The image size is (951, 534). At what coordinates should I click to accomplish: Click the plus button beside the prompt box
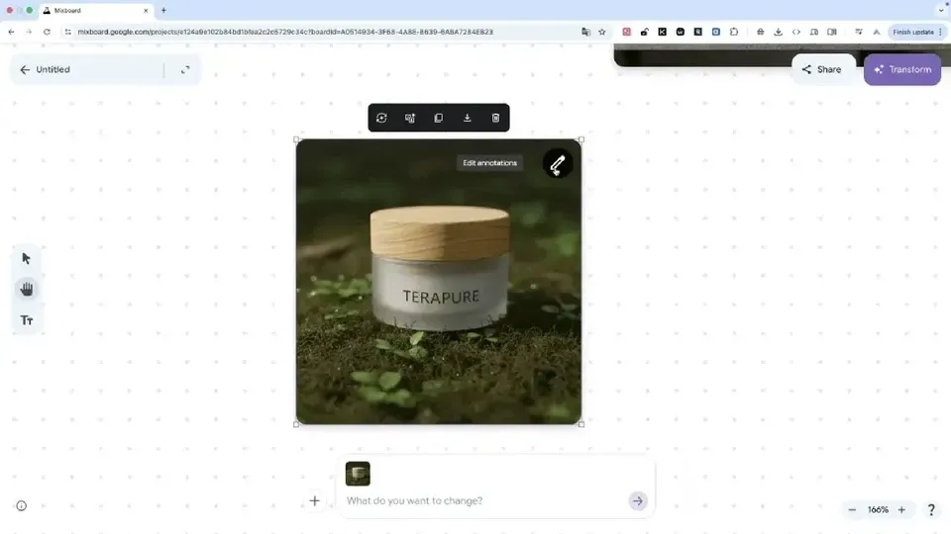314,500
